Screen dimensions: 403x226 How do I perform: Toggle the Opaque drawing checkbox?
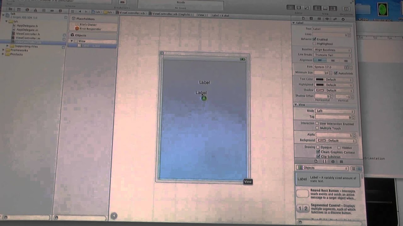(x=318, y=147)
